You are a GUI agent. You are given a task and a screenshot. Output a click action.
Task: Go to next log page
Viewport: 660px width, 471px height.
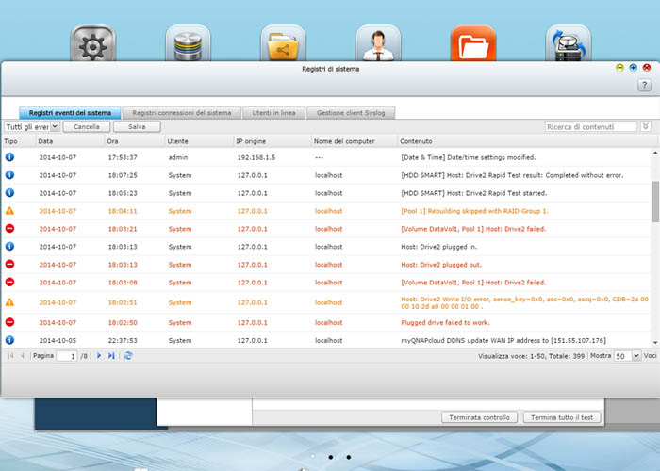click(98, 356)
